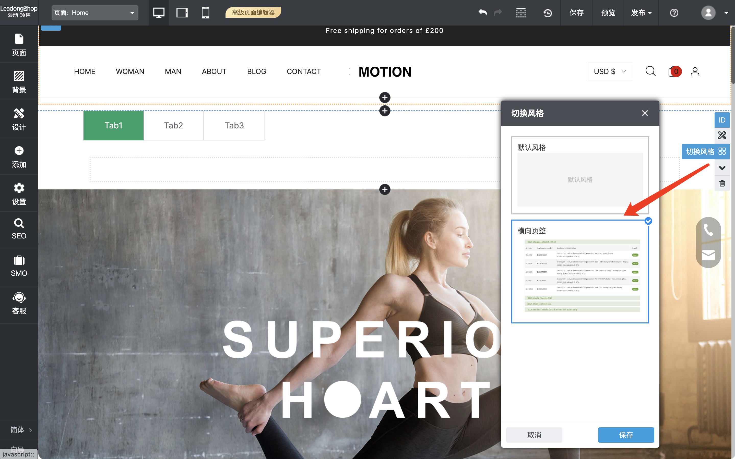Image resolution: width=735 pixels, height=459 pixels.
Task: Select the 横向页签 horizontal tab style
Action: point(580,271)
